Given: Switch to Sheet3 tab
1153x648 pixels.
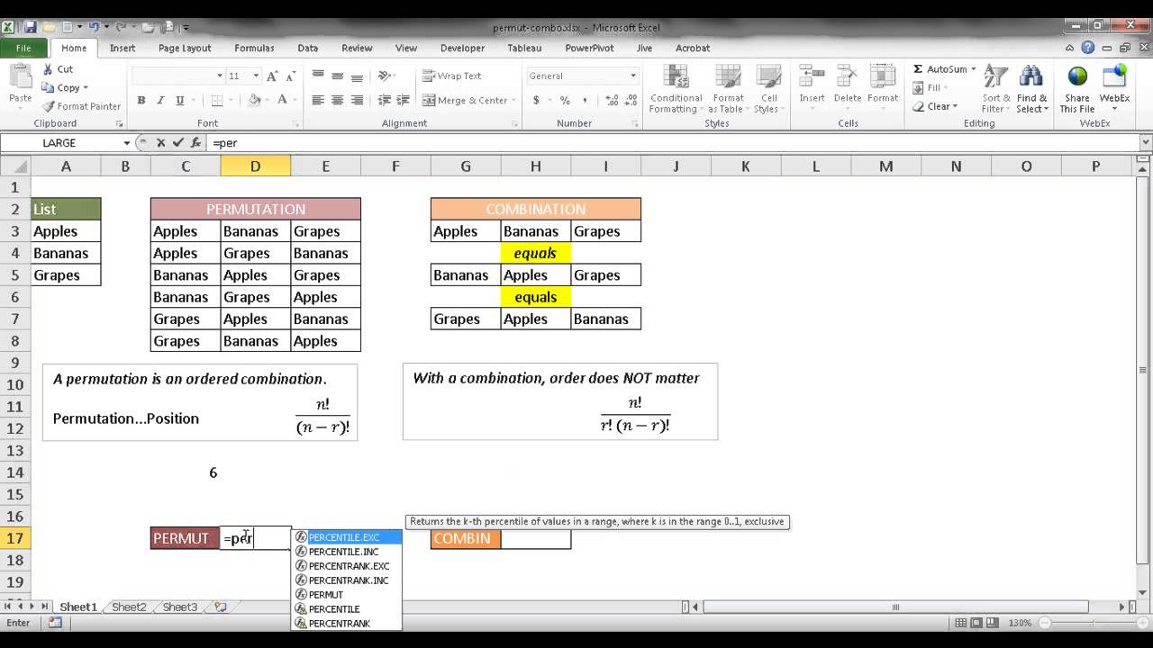Looking at the screenshot, I should coord(180,607).
